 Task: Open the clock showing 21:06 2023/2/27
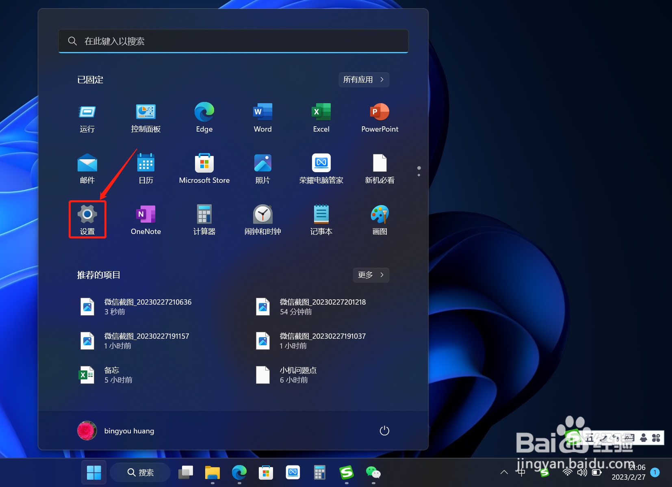(629, 472)
